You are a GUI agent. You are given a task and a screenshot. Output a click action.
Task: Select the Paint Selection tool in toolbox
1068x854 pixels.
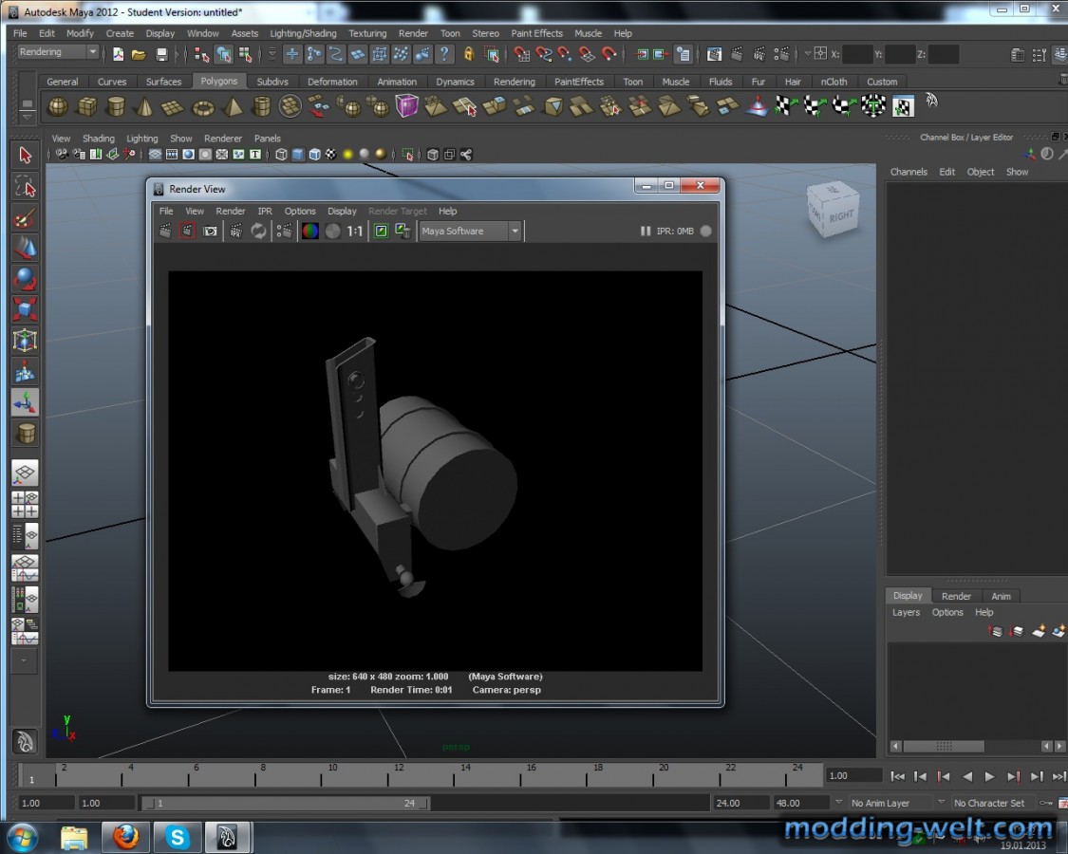(26, 218)
